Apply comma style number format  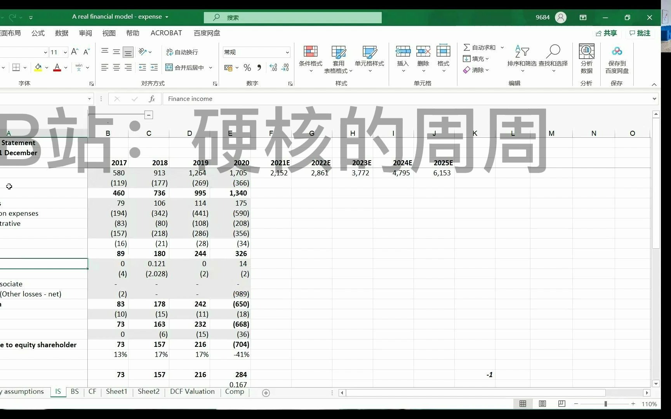click(259, 68)
